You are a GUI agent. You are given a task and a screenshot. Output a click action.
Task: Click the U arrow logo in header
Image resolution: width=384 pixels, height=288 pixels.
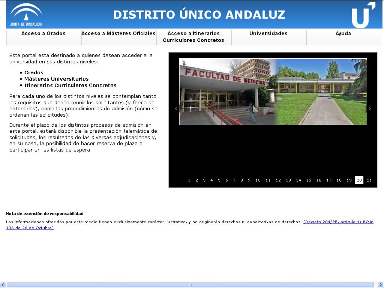(363, 15)
